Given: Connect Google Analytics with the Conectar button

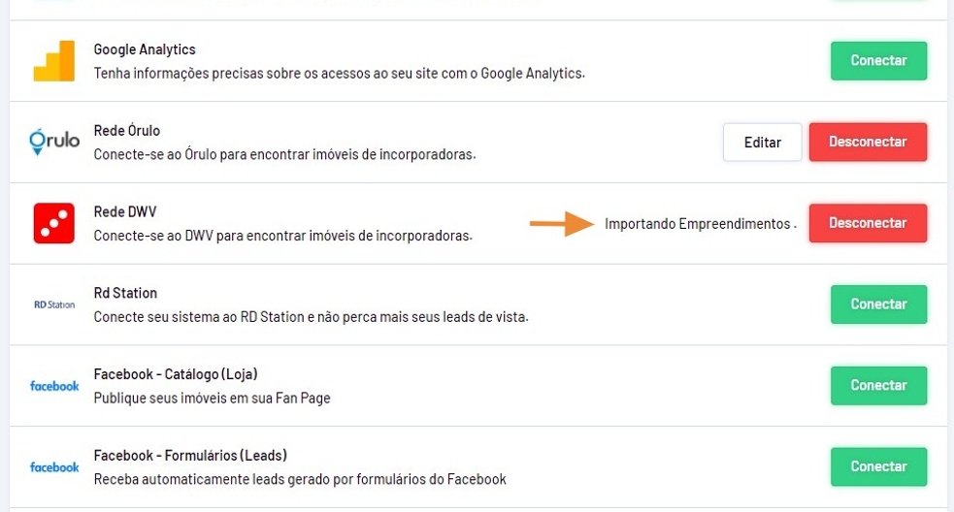Looking at the screenshot, I should pos(878,61).
